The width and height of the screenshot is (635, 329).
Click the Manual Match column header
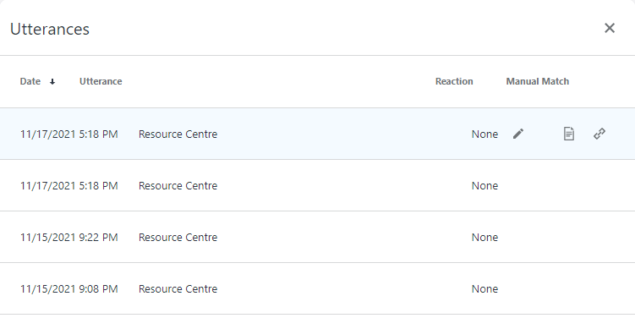click(x=538, y=81)
